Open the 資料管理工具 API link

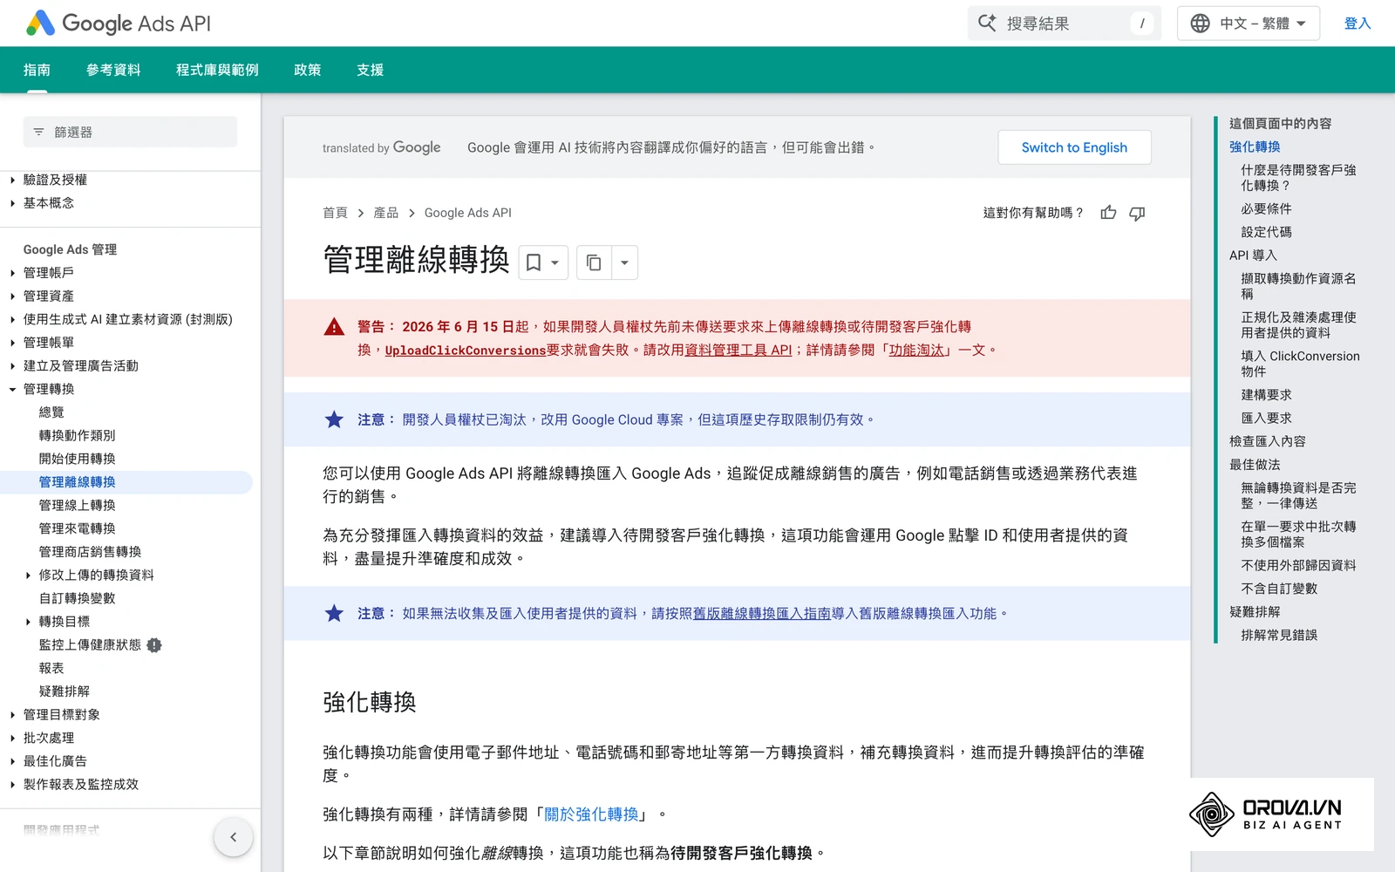coord(738,350)
